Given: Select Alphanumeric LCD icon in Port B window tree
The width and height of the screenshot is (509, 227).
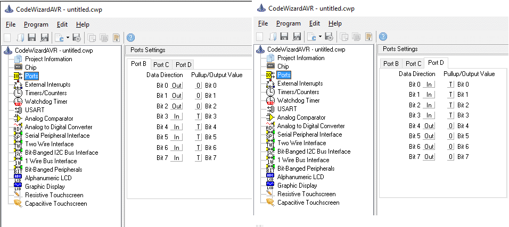Looking at the screenshot, I should point(19,178).
